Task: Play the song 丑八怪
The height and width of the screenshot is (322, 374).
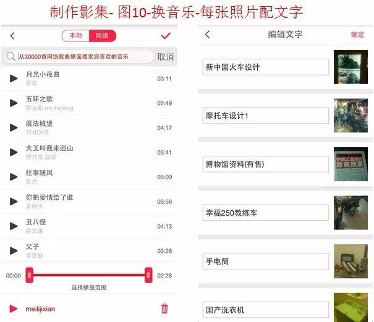Action: (14, 226)
